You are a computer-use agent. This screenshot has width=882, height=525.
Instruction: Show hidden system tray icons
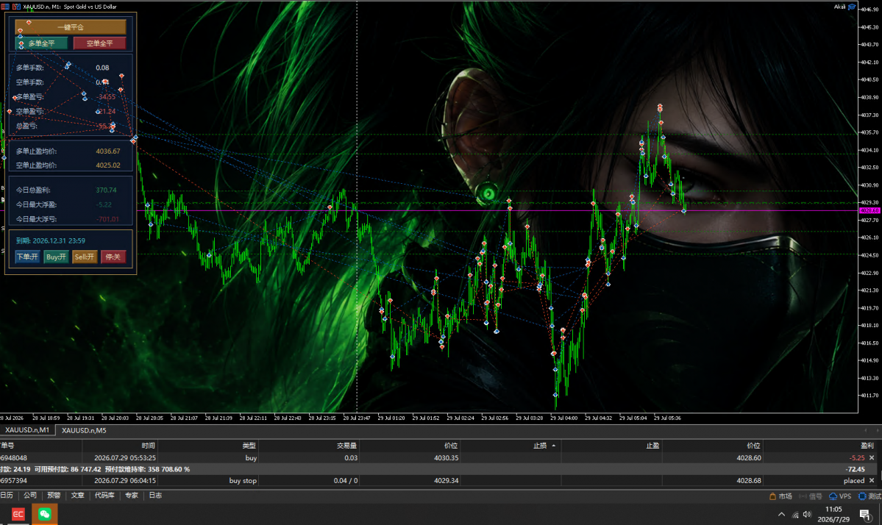[x=781, y=514]
